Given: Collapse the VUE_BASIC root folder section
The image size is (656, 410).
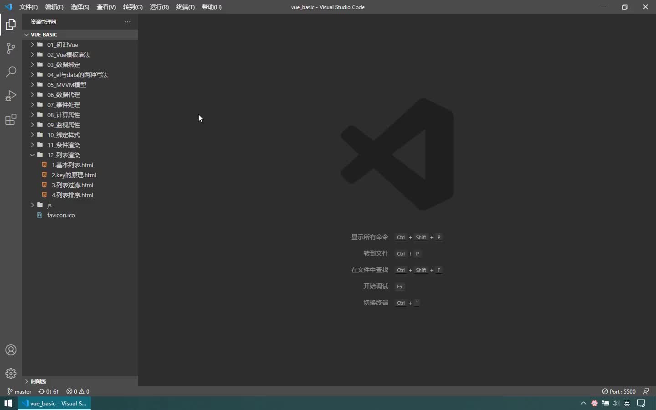Looking at the screenshot, I should 80,35.
